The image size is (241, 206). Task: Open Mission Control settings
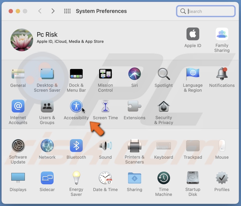105,74
